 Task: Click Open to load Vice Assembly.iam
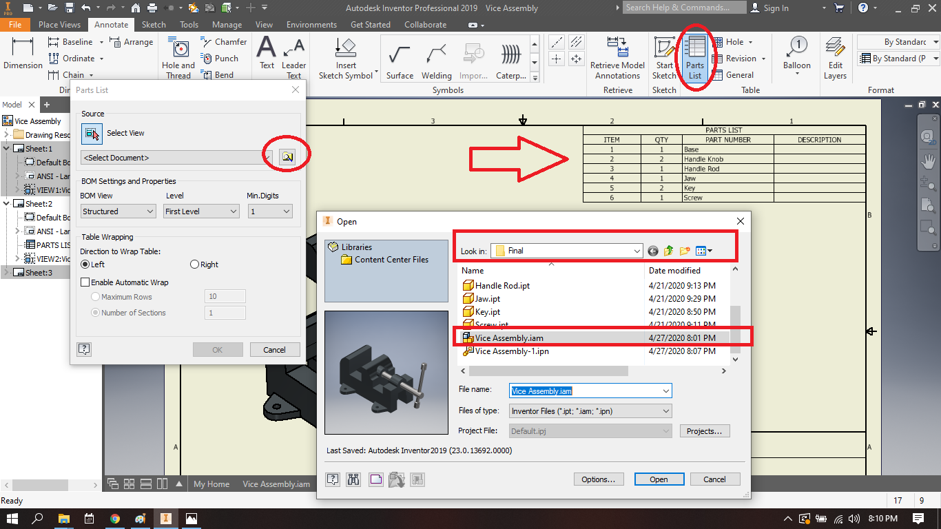[659, 479]
